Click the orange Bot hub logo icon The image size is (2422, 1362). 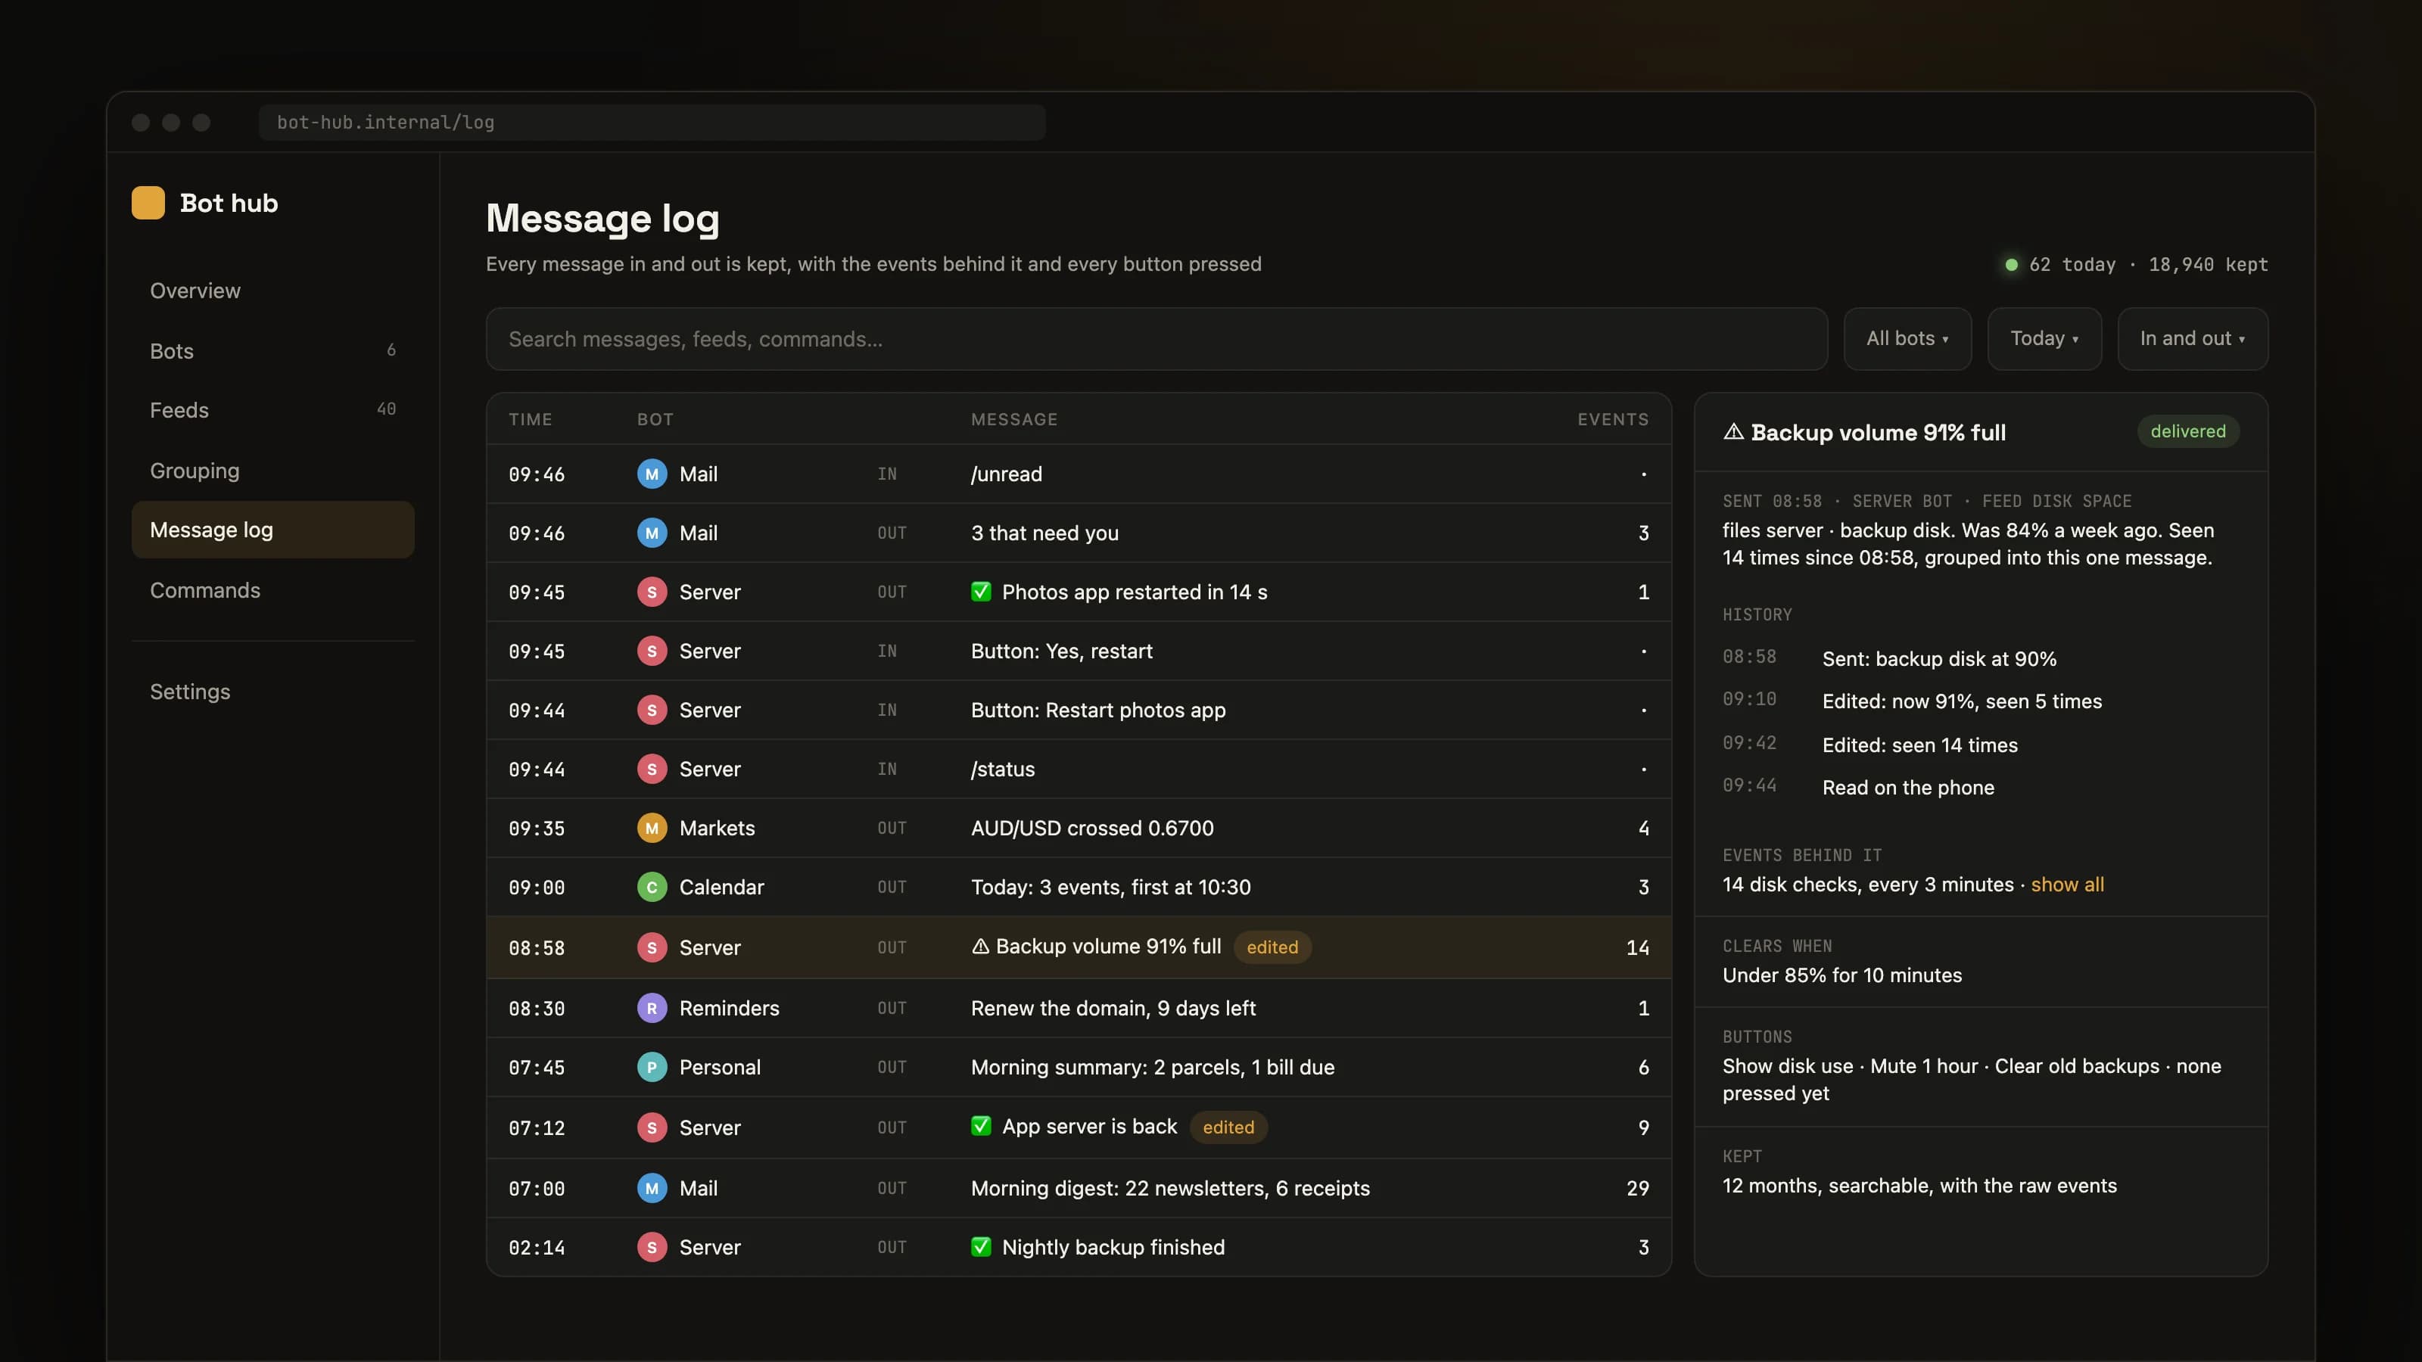coord(148,203)
